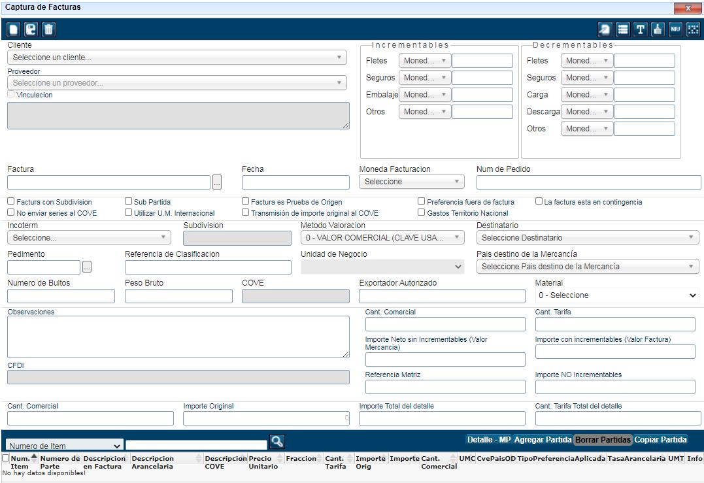Check Utilizar U.M. Internacional option

[129, 212]
